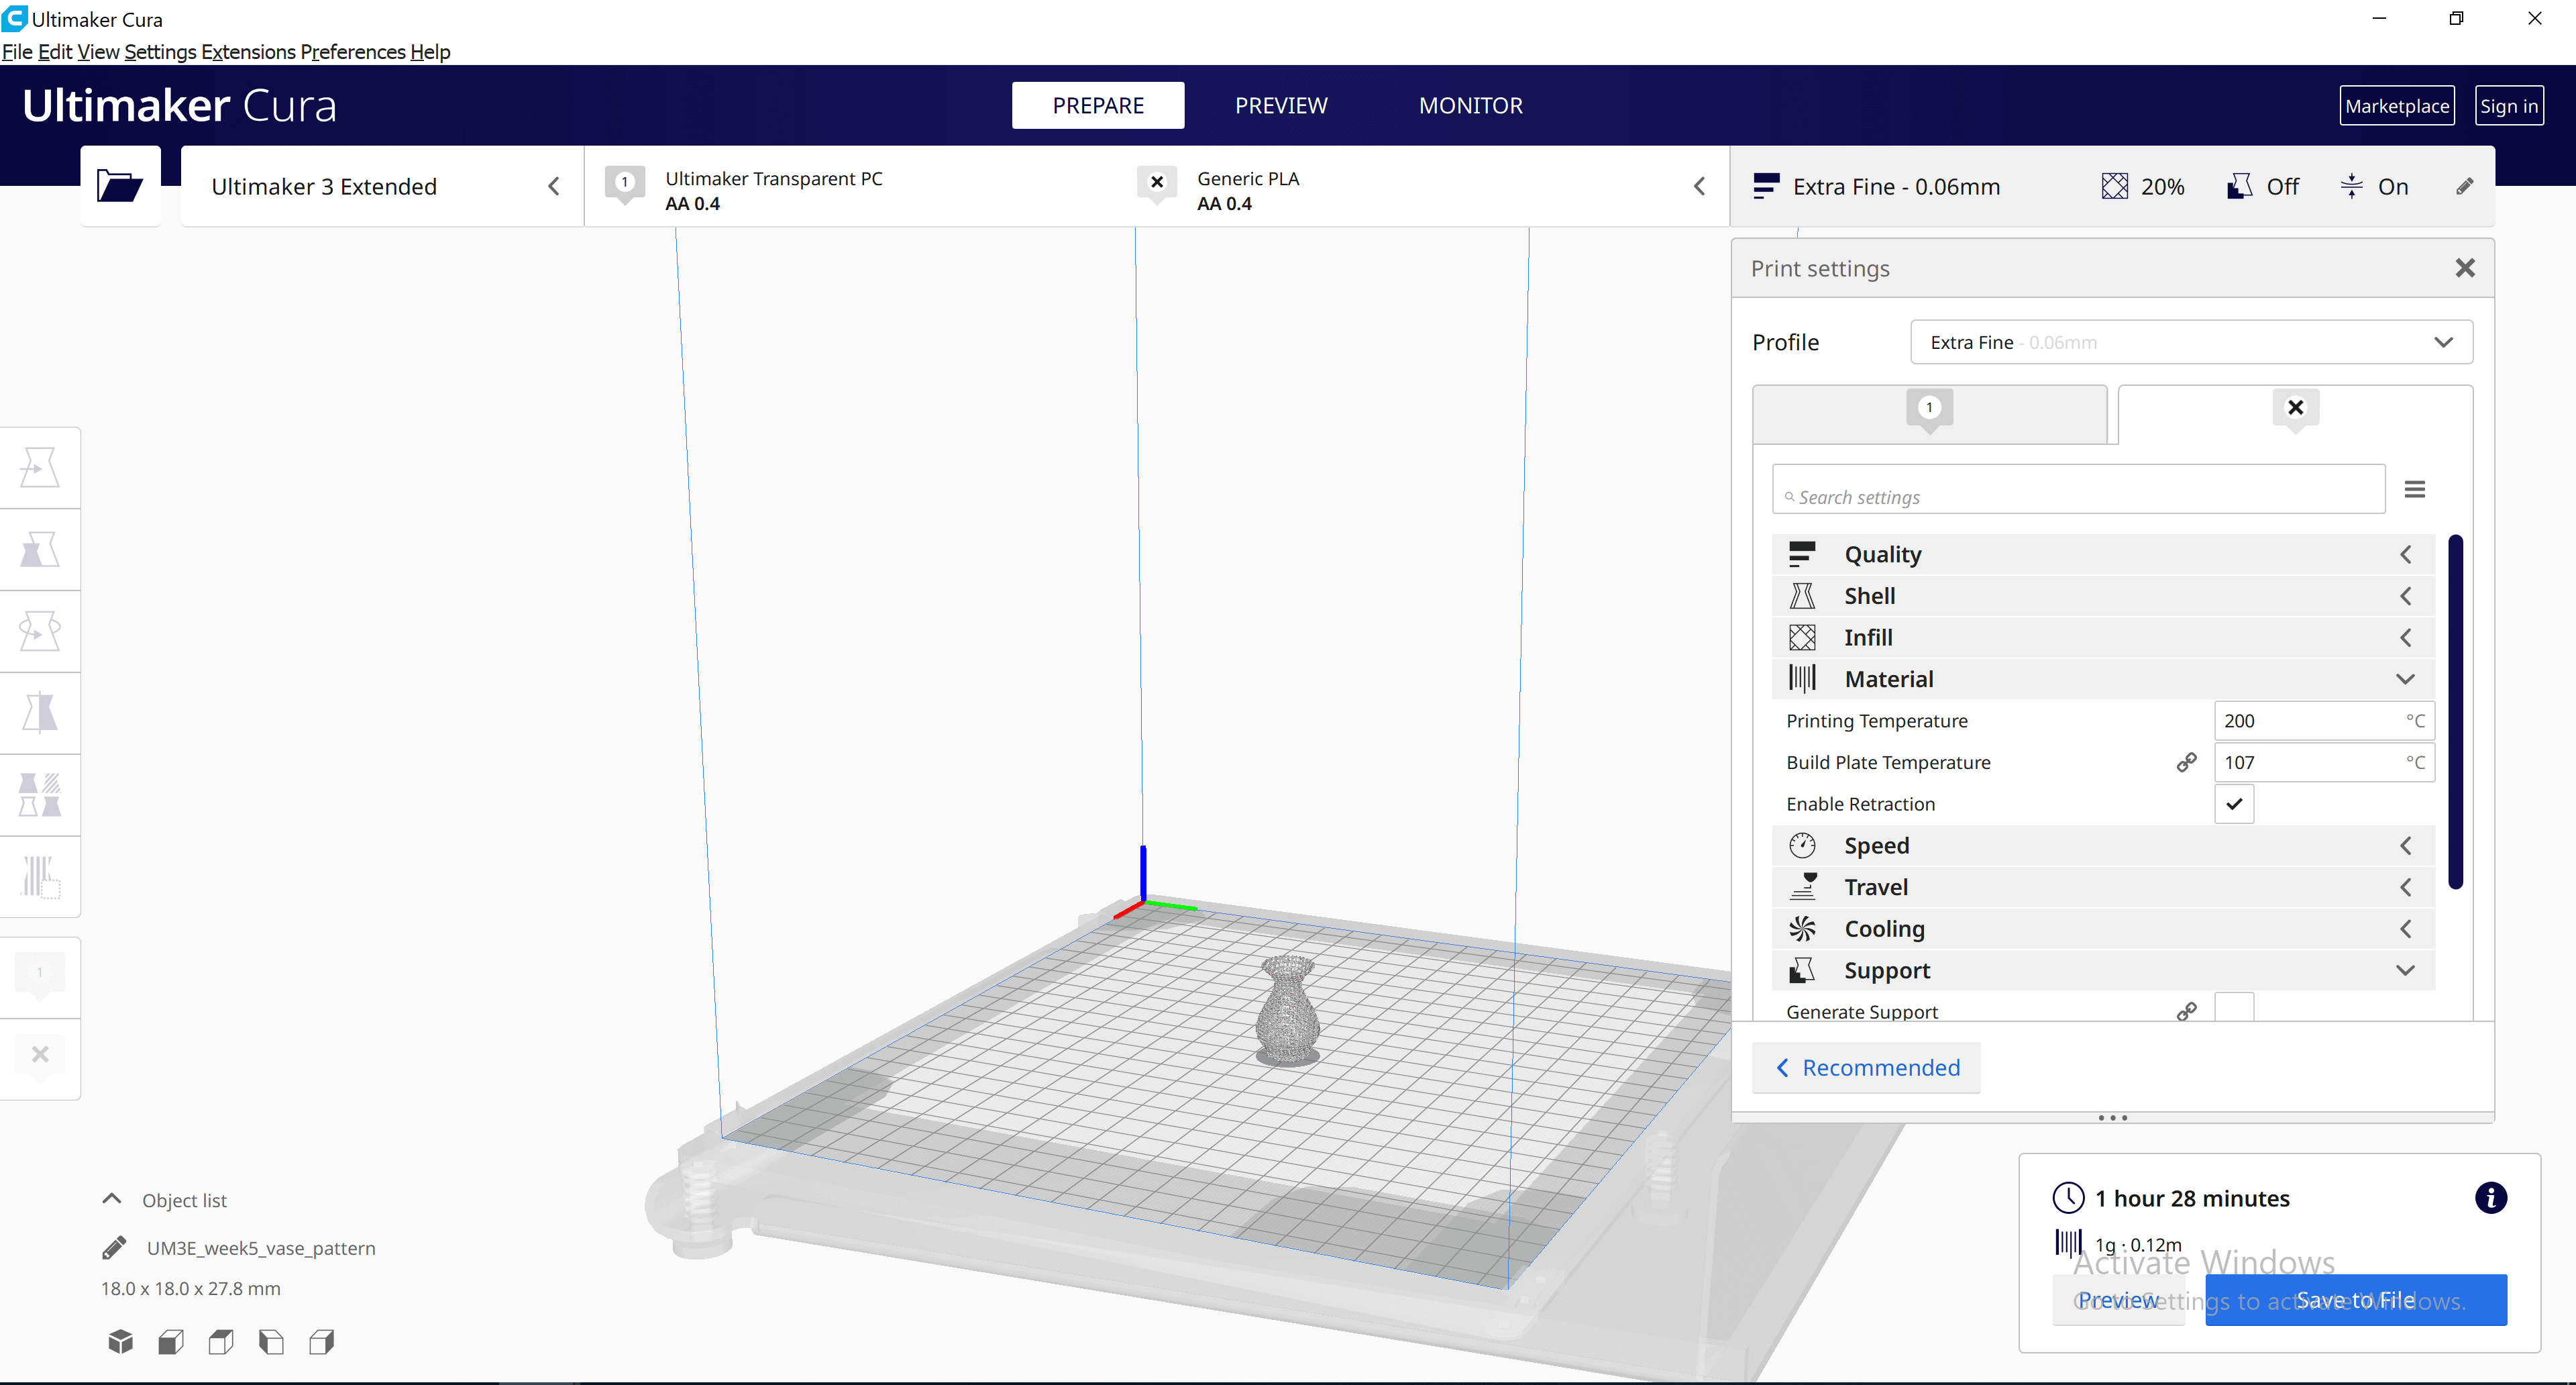Expand the Cooling settings category
The height and width of the screenshot is (1385, 2576).
click(x=2104, y=929)
